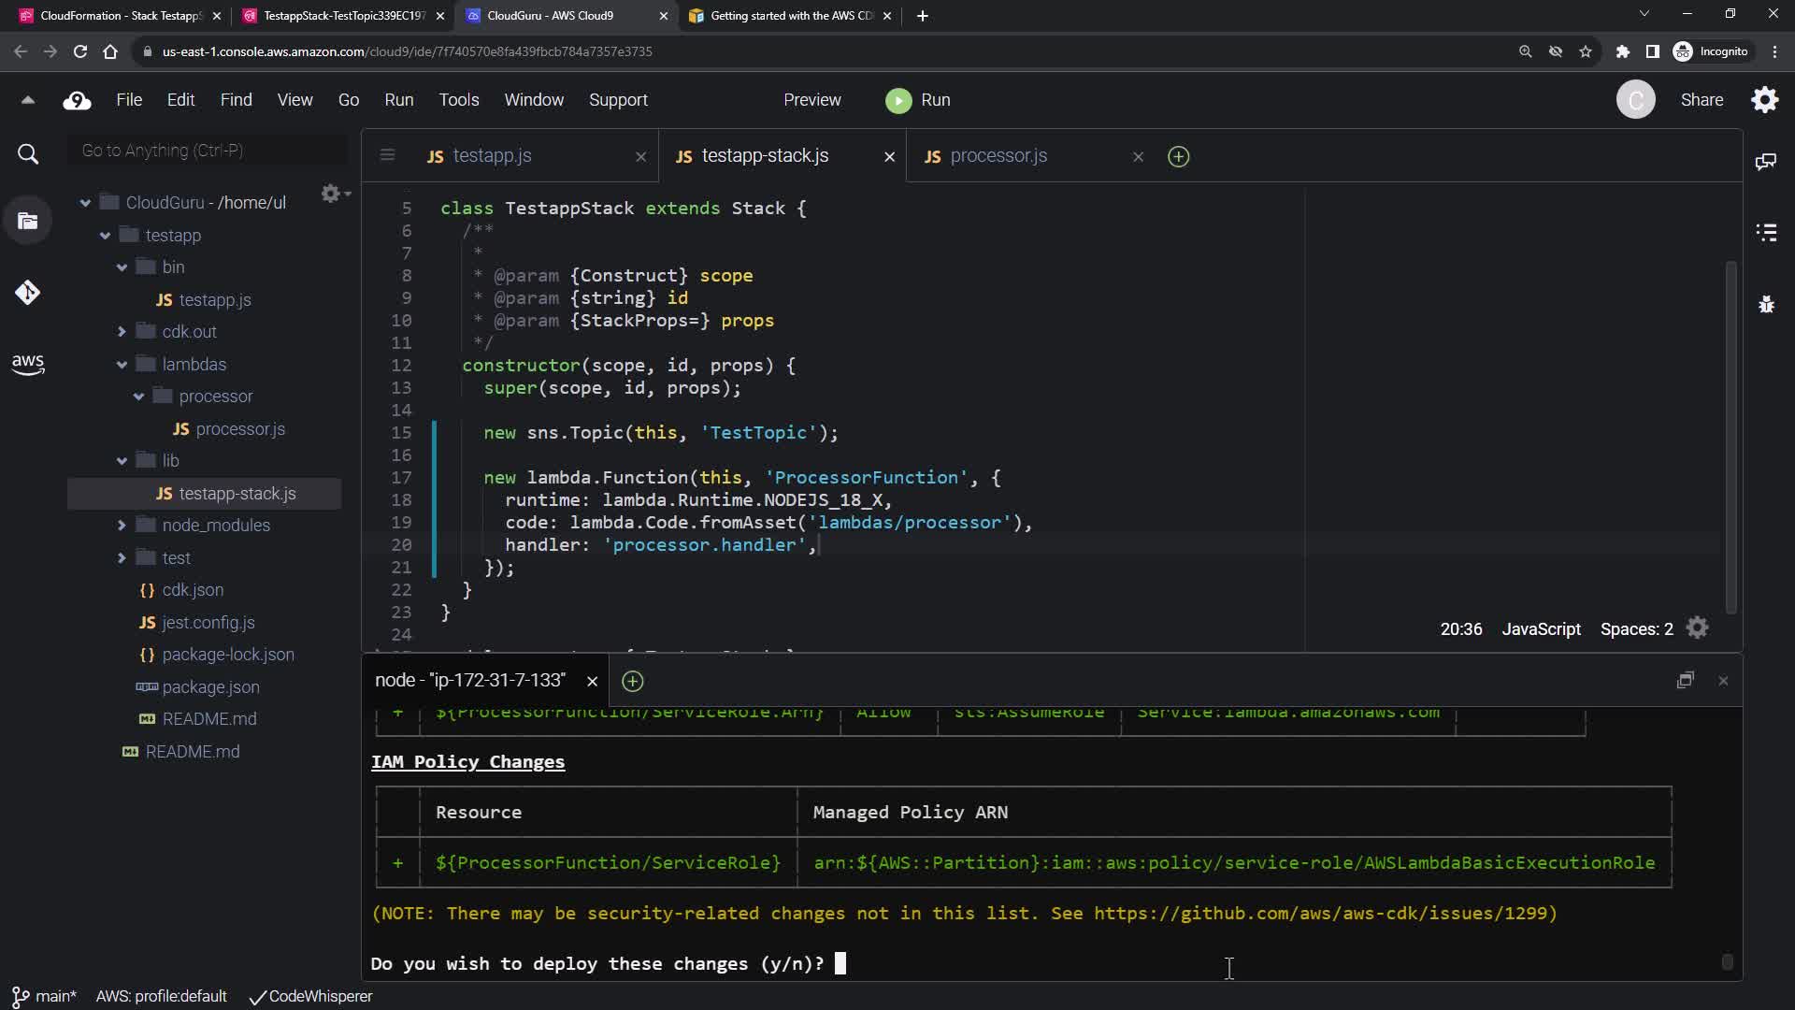Image resolution: width=1795 pixels, height=1010 pixels.
Task: Expand the node_modules folder
Action: pyautogui.click(x=122, y=526)
